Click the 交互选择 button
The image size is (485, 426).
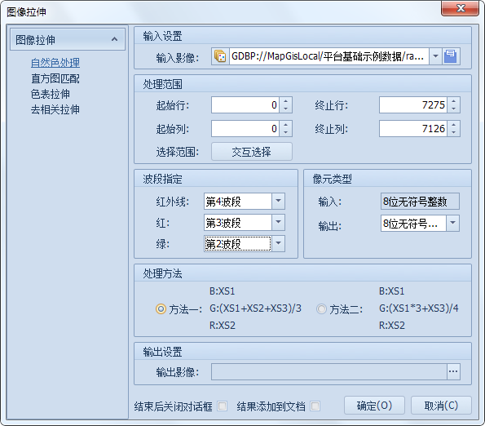point(252,152)
